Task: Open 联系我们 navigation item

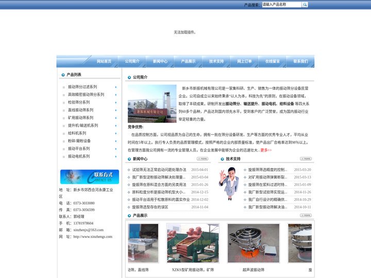Action: click(x=300, y=61)
